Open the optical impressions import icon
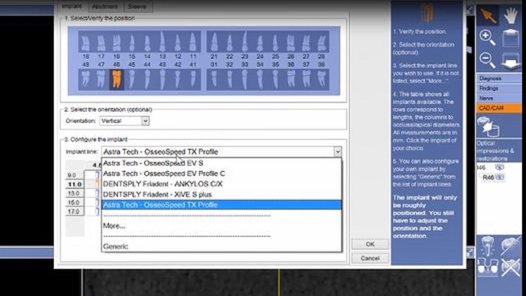526x296 pixels. [x=487, y=127]
